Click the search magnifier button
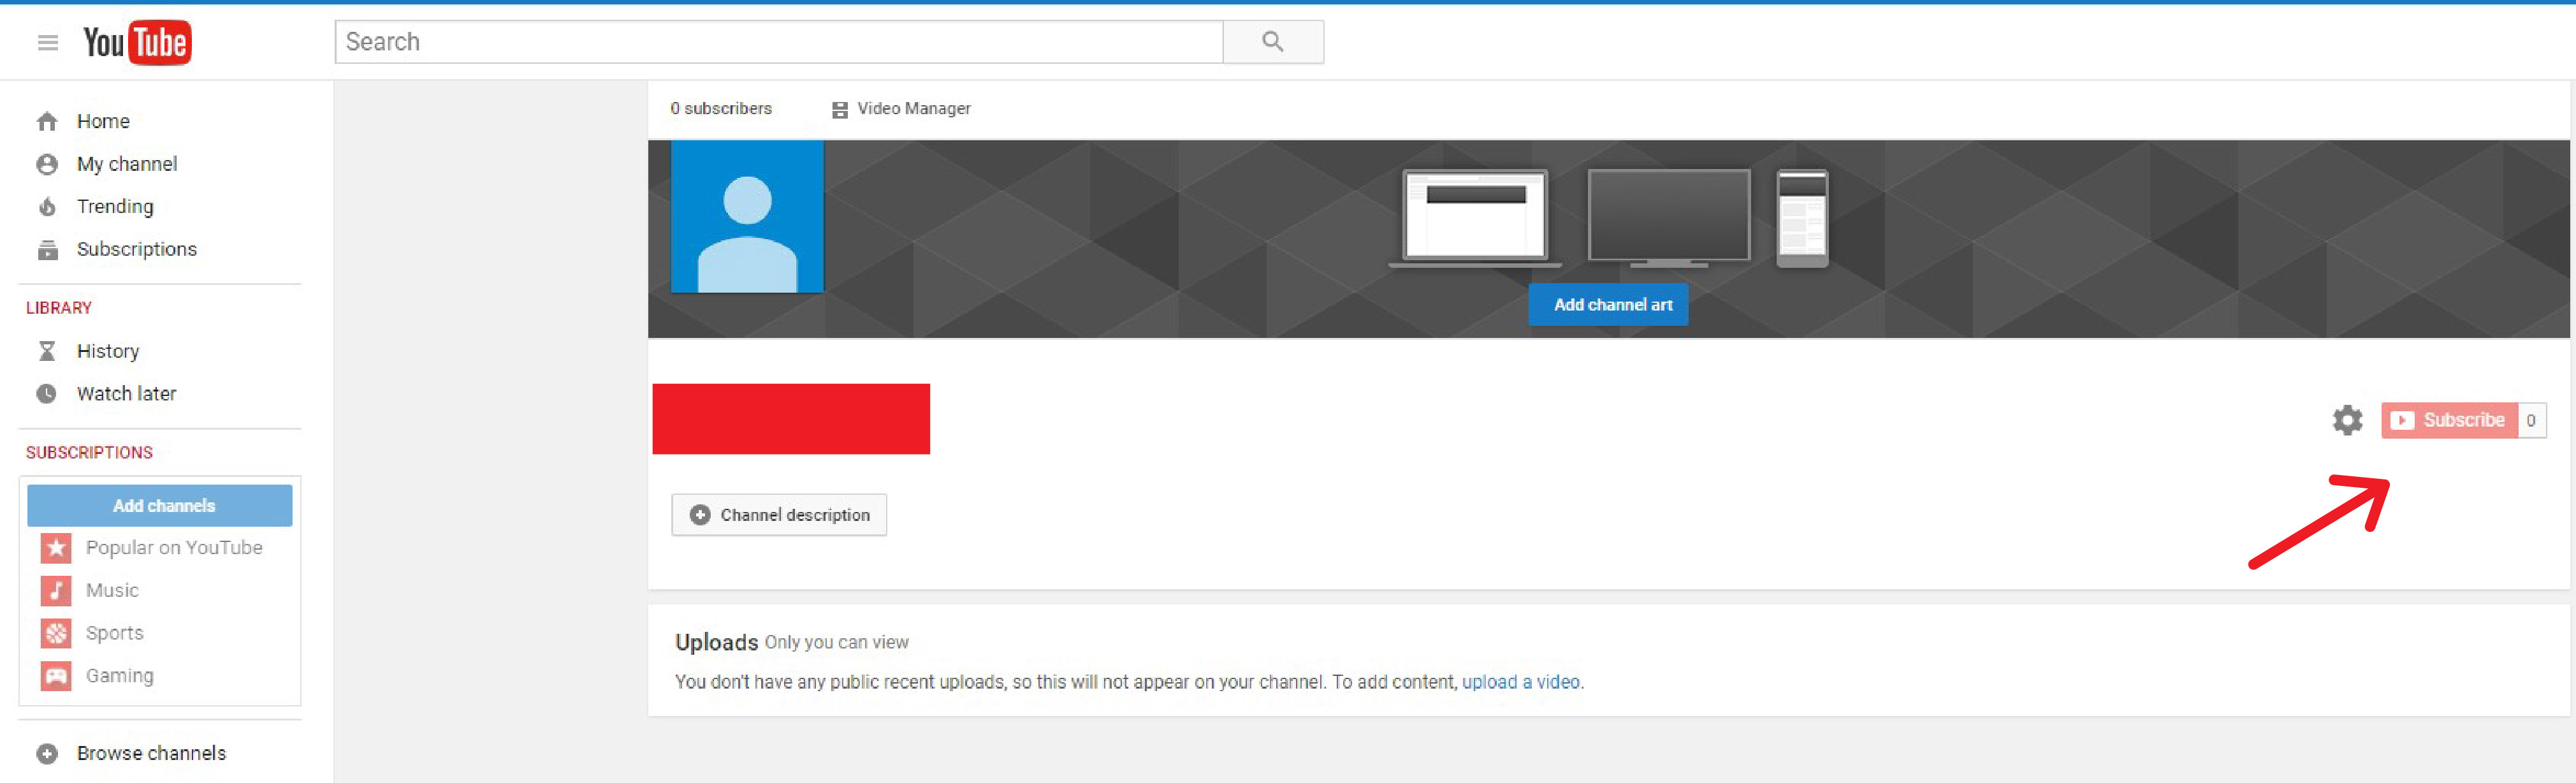Image resolution: width=2576 pixels, height=783 pixels. coord(1273,42)
